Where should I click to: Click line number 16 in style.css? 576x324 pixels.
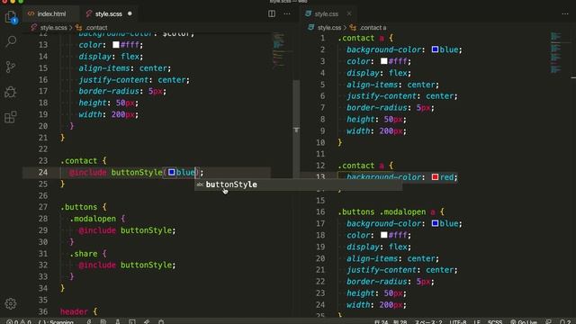click(320, 212)
